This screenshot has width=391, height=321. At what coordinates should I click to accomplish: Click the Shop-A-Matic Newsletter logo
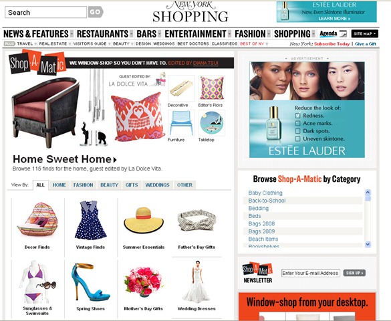[257, 273]
